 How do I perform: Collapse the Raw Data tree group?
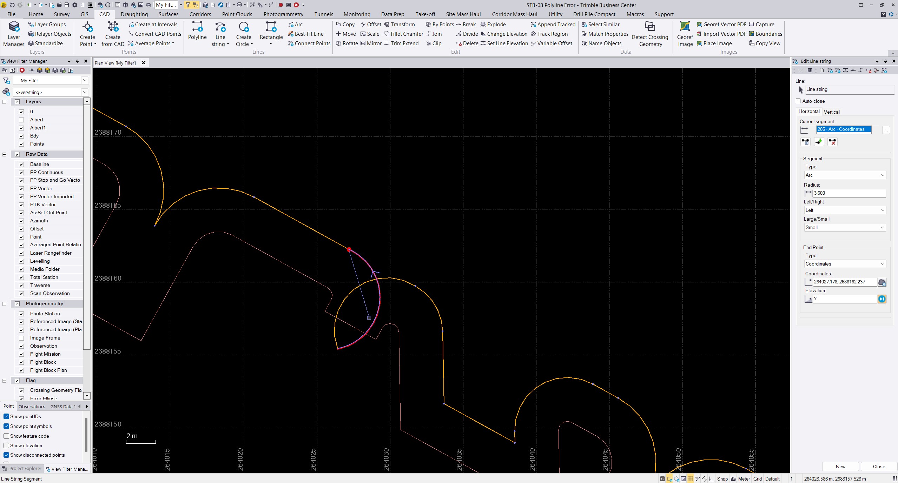tap(5, 154)
